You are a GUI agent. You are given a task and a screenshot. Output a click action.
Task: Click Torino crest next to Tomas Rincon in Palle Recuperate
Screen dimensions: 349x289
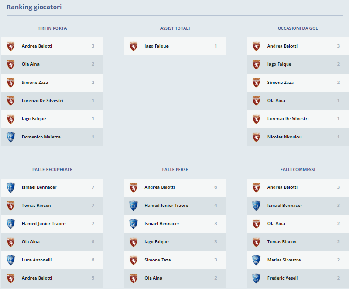pyautogui.click(x=11, y=206)
